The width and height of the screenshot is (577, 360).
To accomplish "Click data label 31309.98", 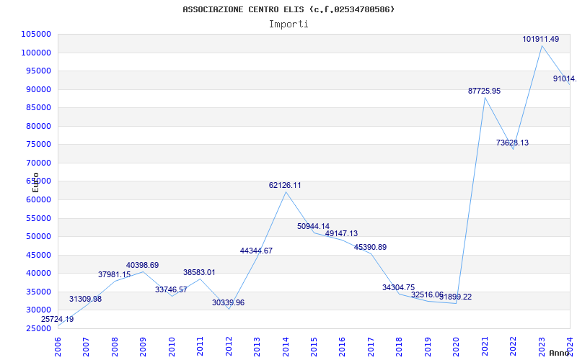I will [x=85, y=299].
